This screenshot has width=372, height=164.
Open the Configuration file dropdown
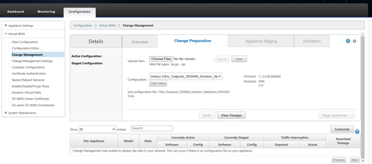pyautogui.click(x=186, y=76)
